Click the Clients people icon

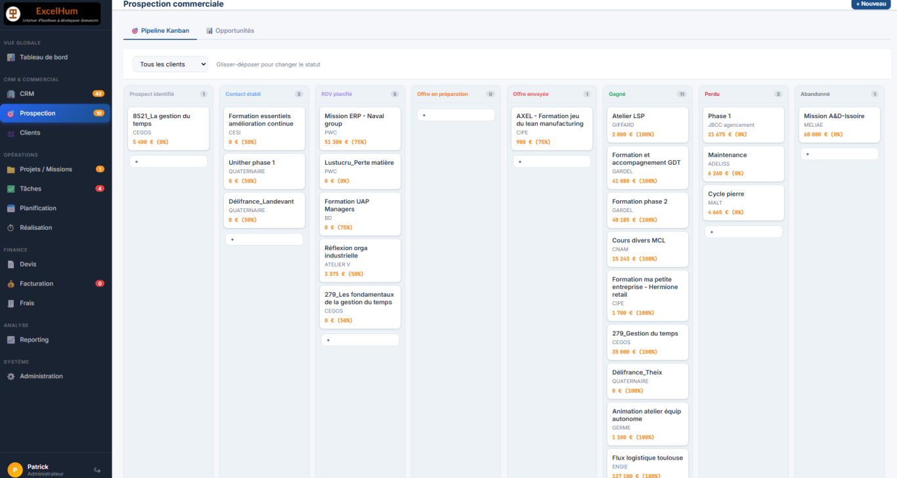coord(11,133)
